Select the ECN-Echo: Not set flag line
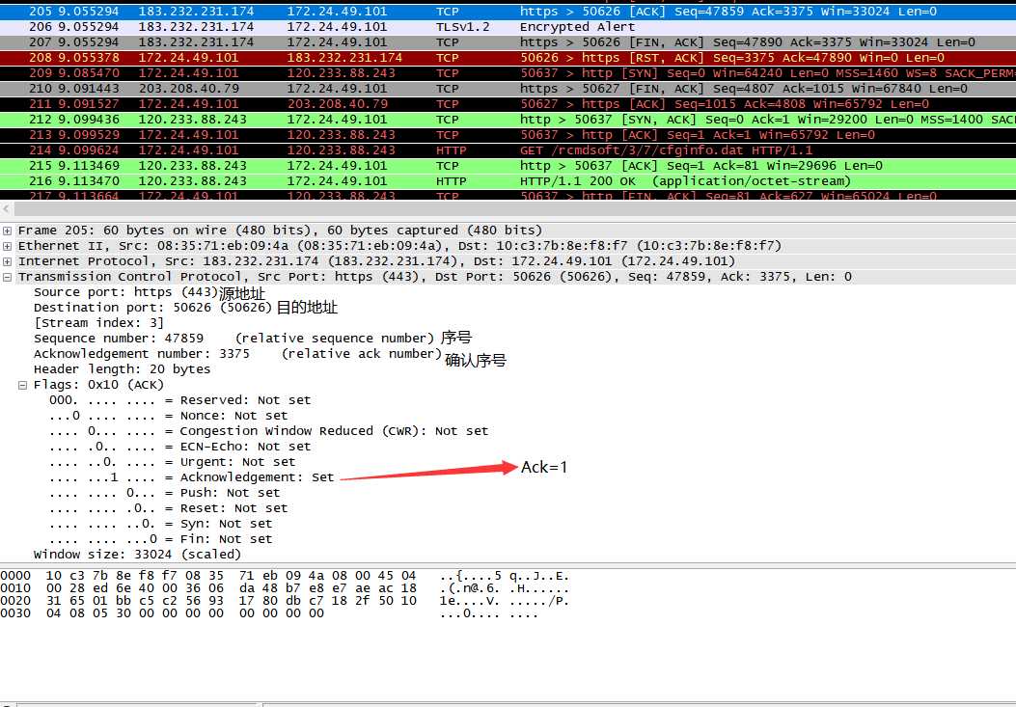 click(180, 447)
